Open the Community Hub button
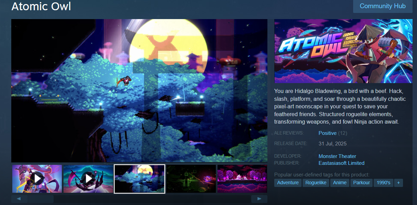The width and height of the screenshot is (417, 205). [383, 6]
